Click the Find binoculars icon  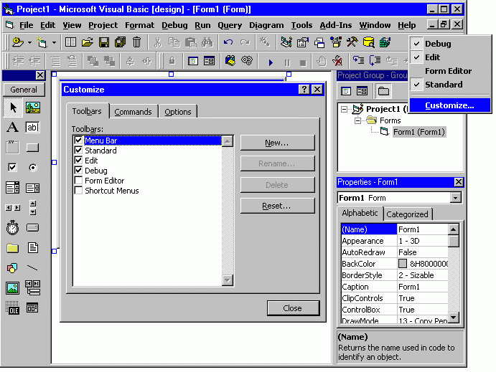coord(207,42)
